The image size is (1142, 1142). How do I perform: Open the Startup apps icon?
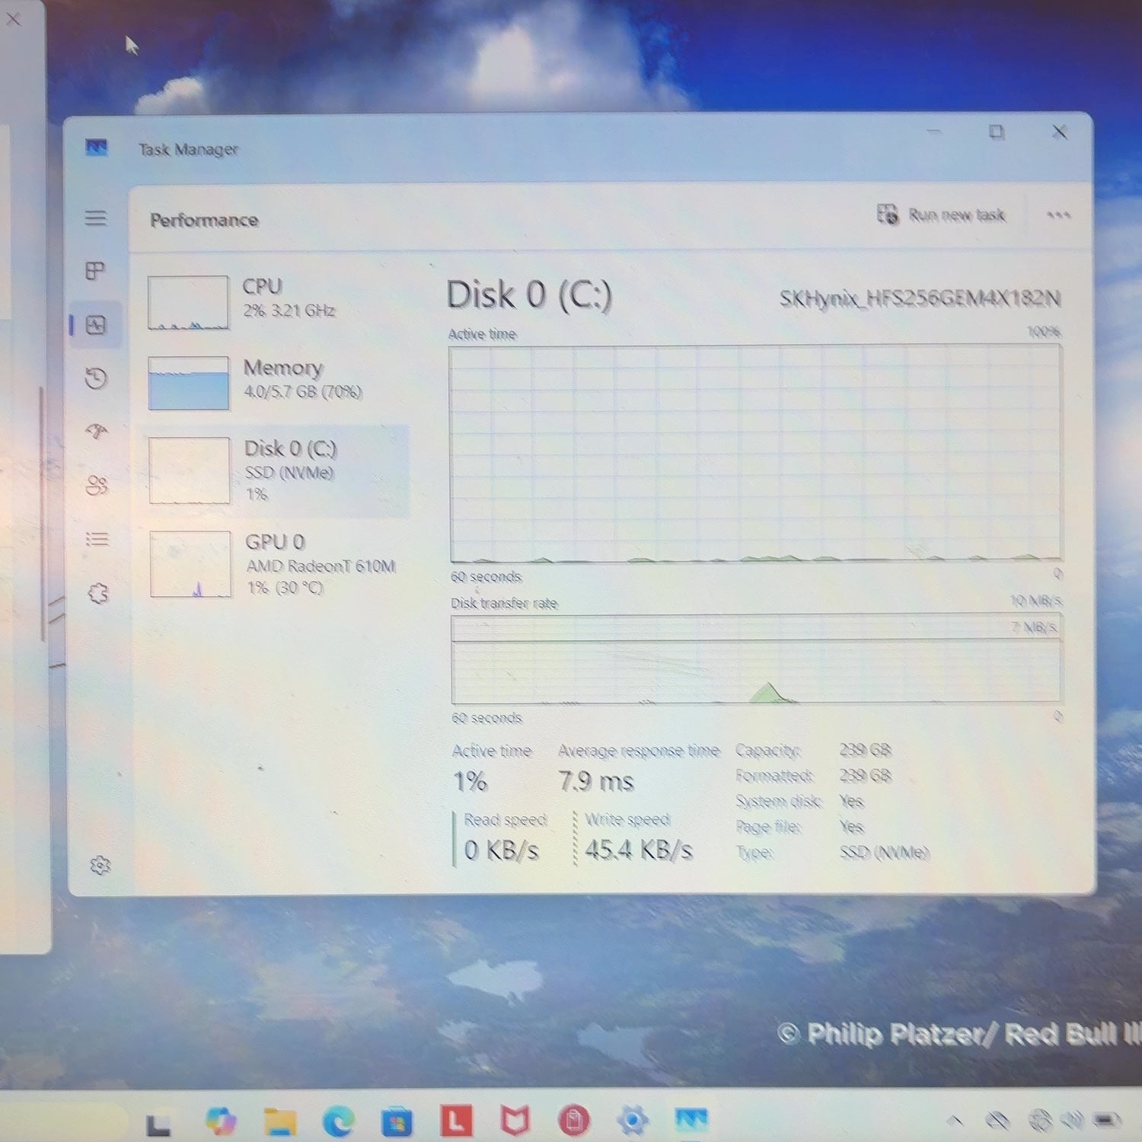pos(96,432)
